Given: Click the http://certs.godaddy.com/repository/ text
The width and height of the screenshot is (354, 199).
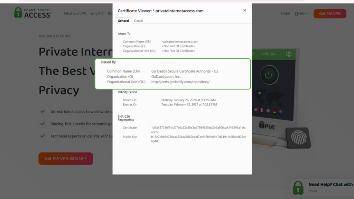Looking at the screenshot, I should click(180, 82).
